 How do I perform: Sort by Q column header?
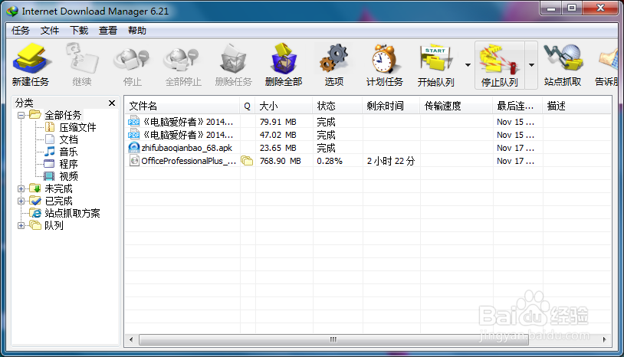click(247, 106)
